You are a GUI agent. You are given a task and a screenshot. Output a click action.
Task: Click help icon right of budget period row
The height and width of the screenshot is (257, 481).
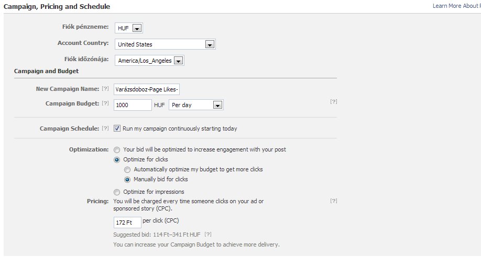333,102
